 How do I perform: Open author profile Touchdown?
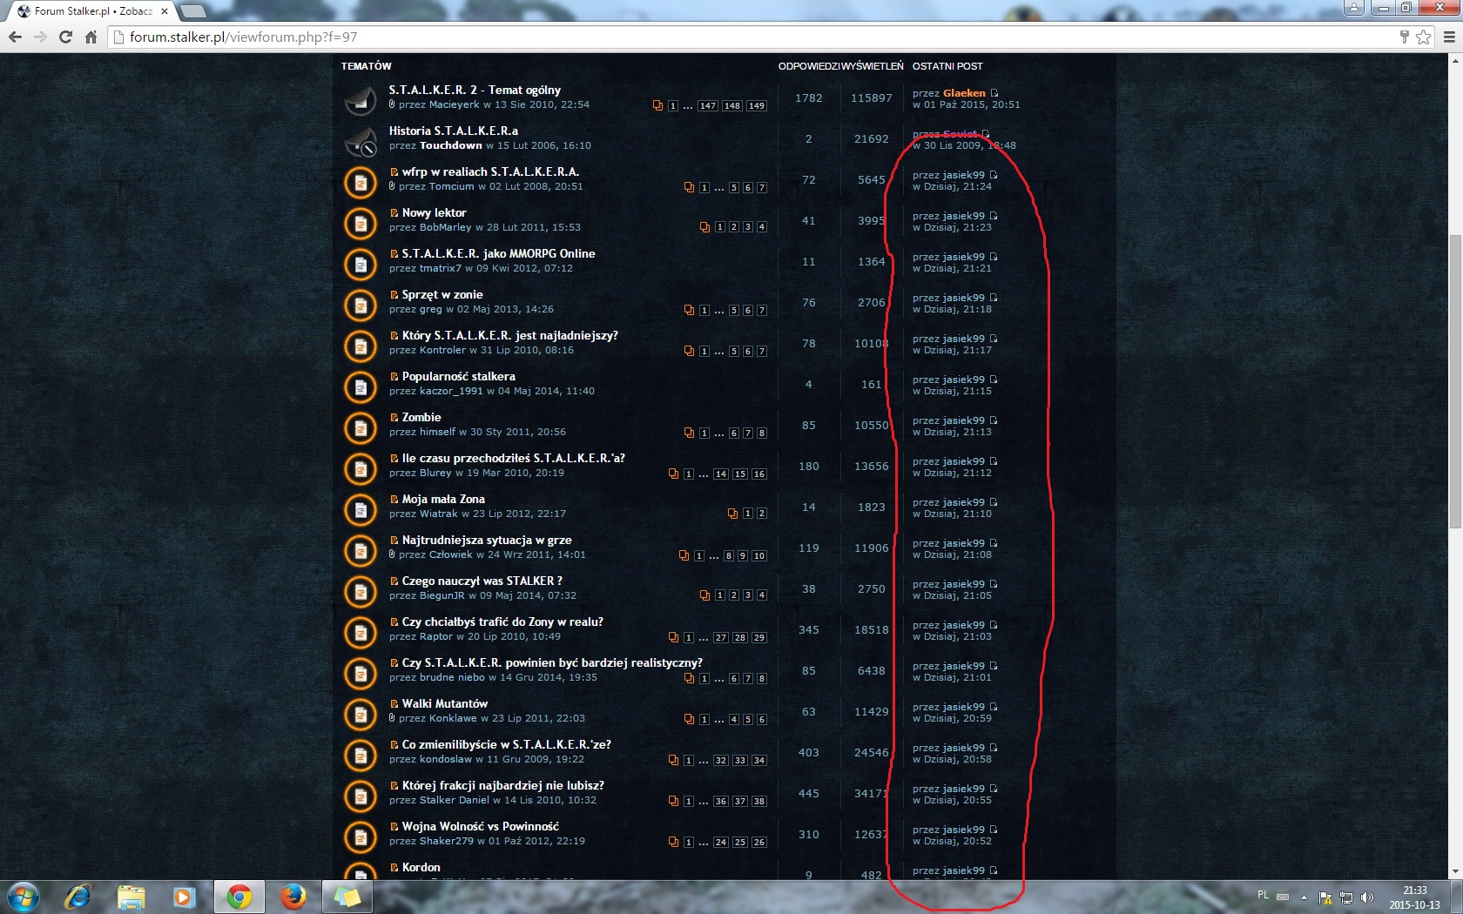[450, 145]
